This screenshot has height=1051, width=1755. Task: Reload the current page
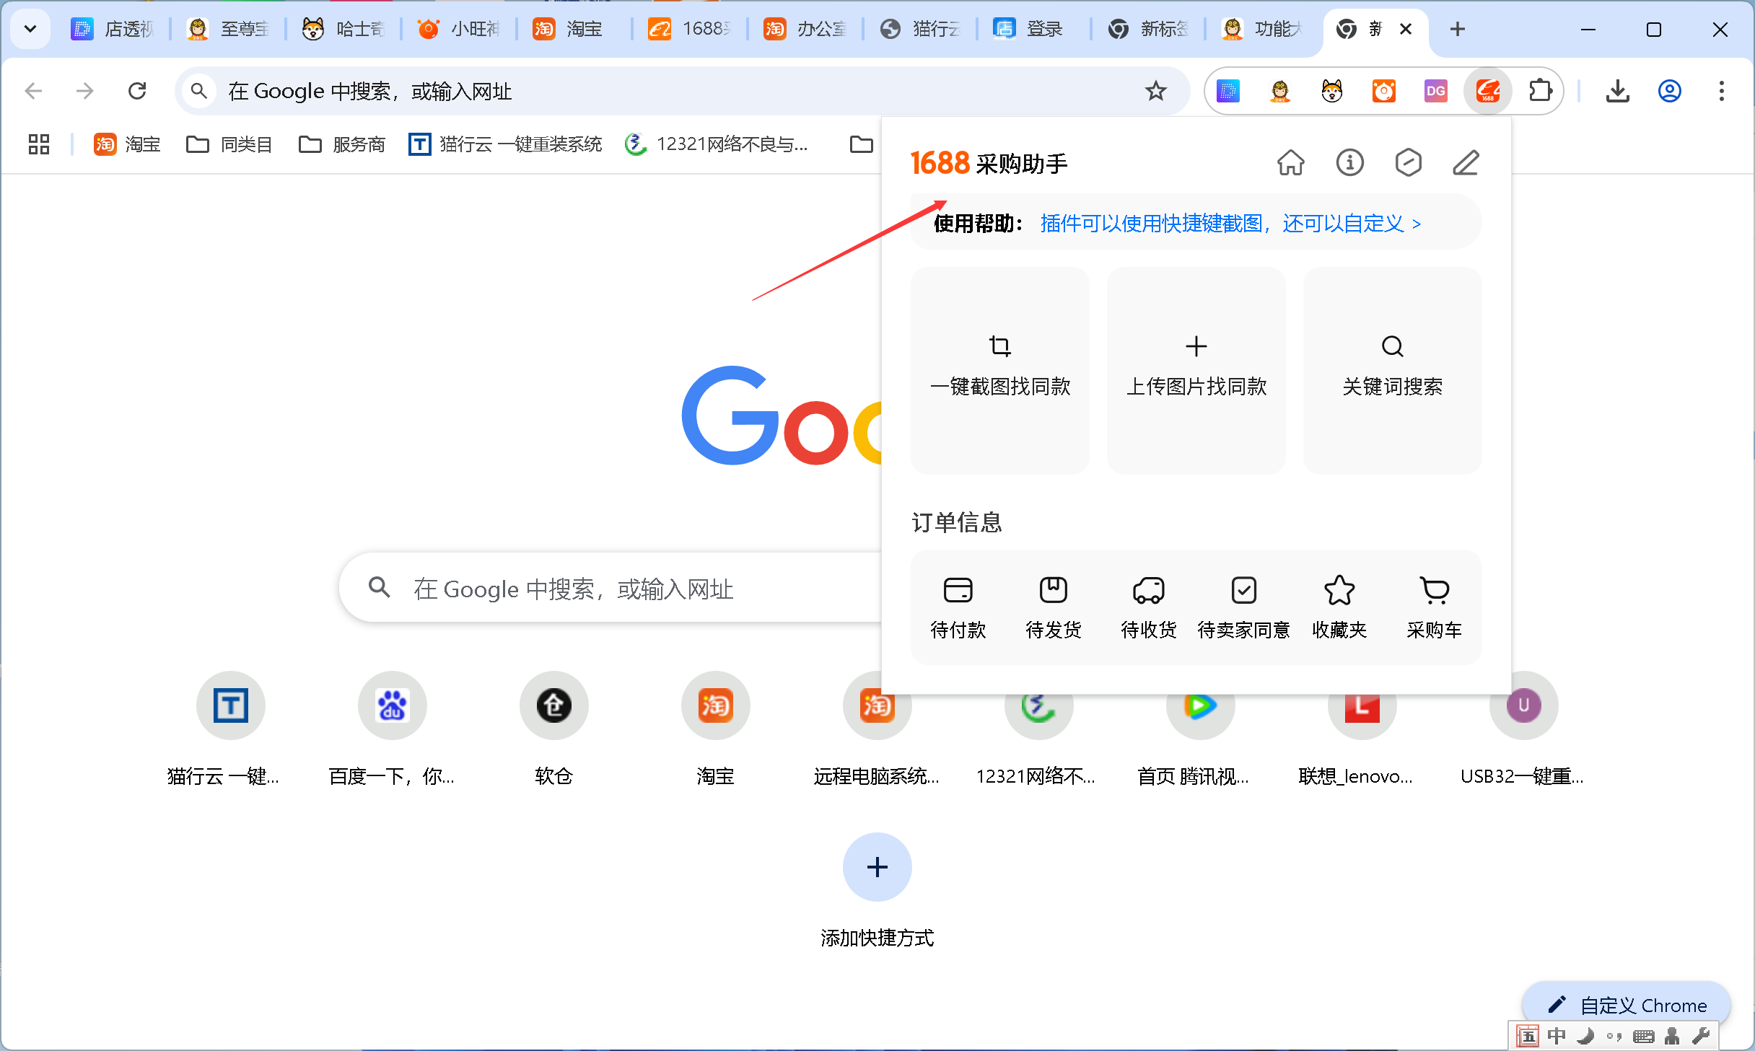pyautogui.click(x=137, y=91)
